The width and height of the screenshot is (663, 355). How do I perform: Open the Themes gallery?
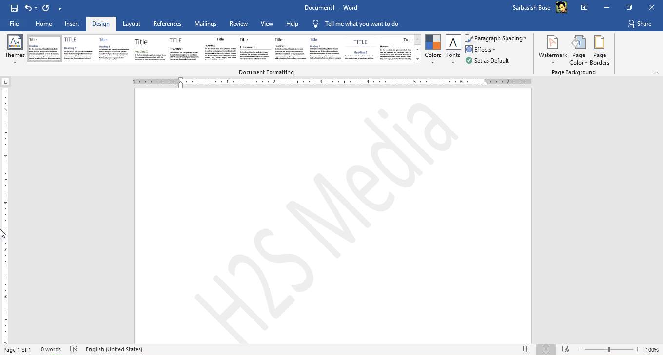pos(15,49)
